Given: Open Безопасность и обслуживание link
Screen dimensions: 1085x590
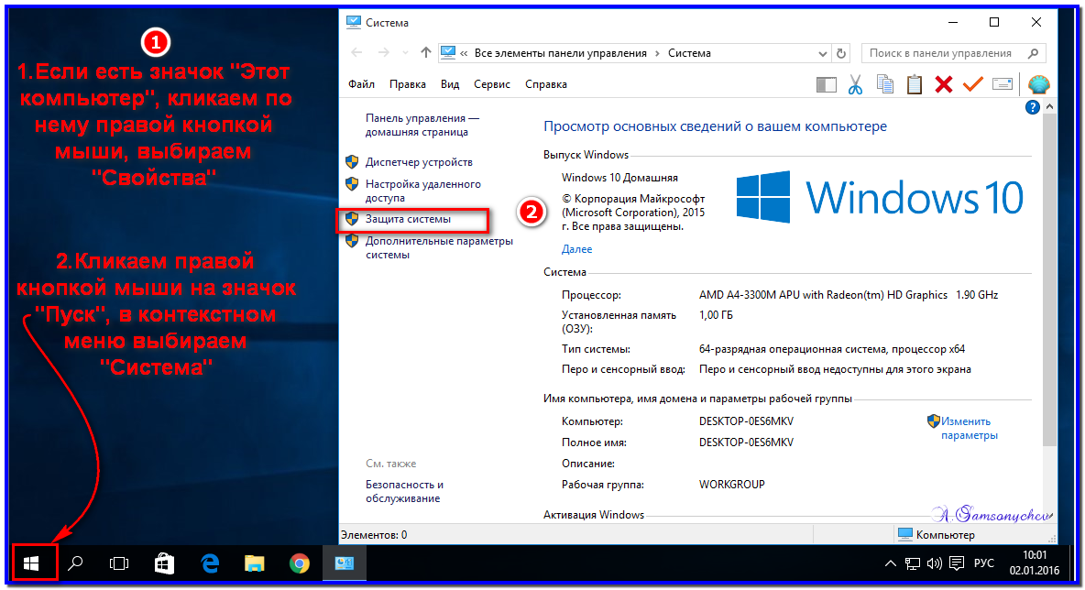Looking at the screenshot, I should tap(404, 492).
